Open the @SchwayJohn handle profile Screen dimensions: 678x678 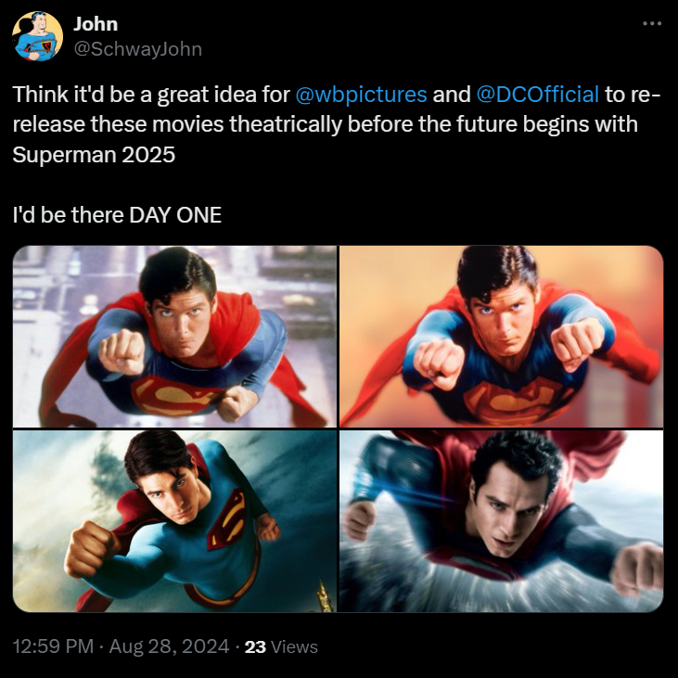[136, 48]
